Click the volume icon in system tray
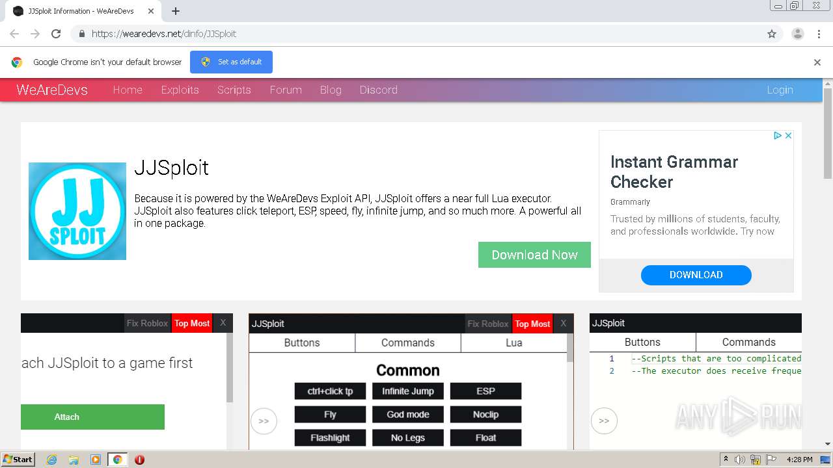The width and height of the screenshot is (833, 468). pyautogui.click(x=740, y=460)
